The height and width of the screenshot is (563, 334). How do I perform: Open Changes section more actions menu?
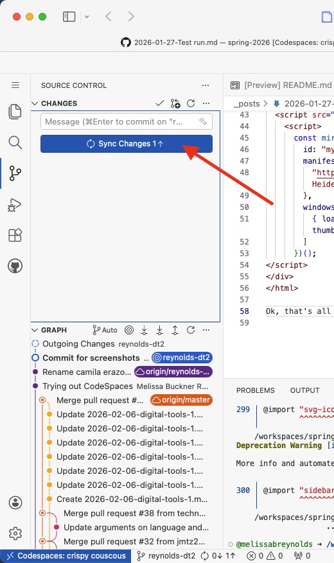click(206, 103)
